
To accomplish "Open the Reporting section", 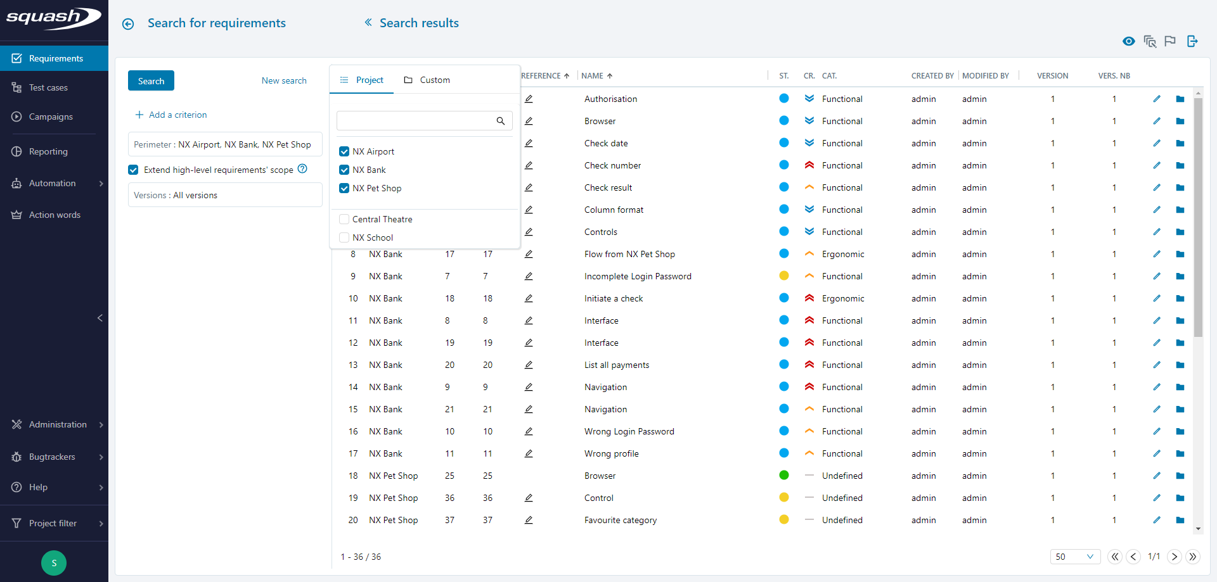I will coord(48,151).
